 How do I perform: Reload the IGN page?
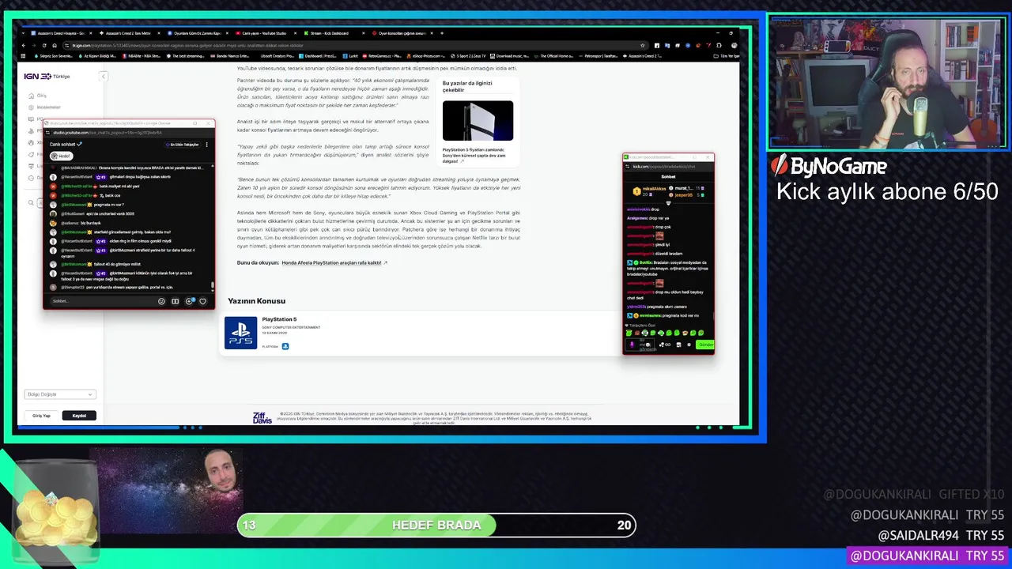pyautogui.click(x=43, y=45)
